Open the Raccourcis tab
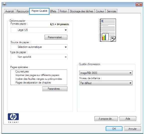144x134 pixels. [22, 11]
